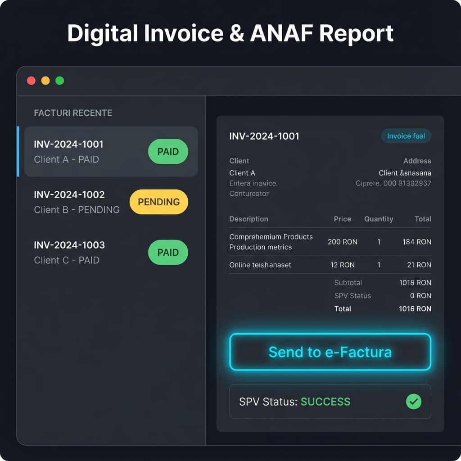Click the PAID status pill on INV-2024-1001
The width and height of the screenshot is (461, 461).
[167, 152]
